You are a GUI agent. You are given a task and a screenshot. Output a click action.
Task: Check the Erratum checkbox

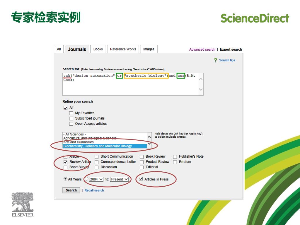(x=175, y=162)
